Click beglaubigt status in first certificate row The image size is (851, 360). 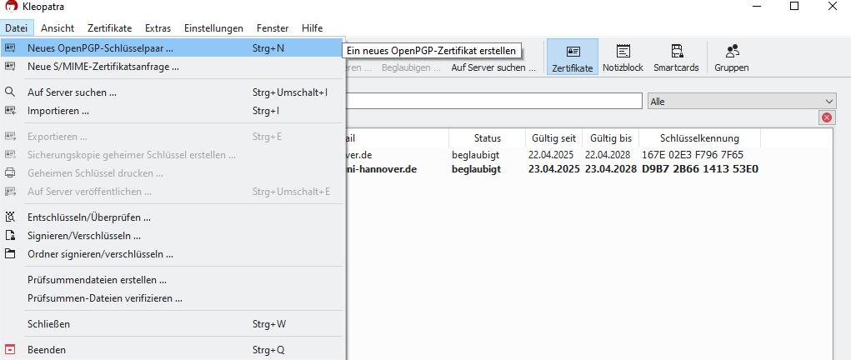pos(475,155)
